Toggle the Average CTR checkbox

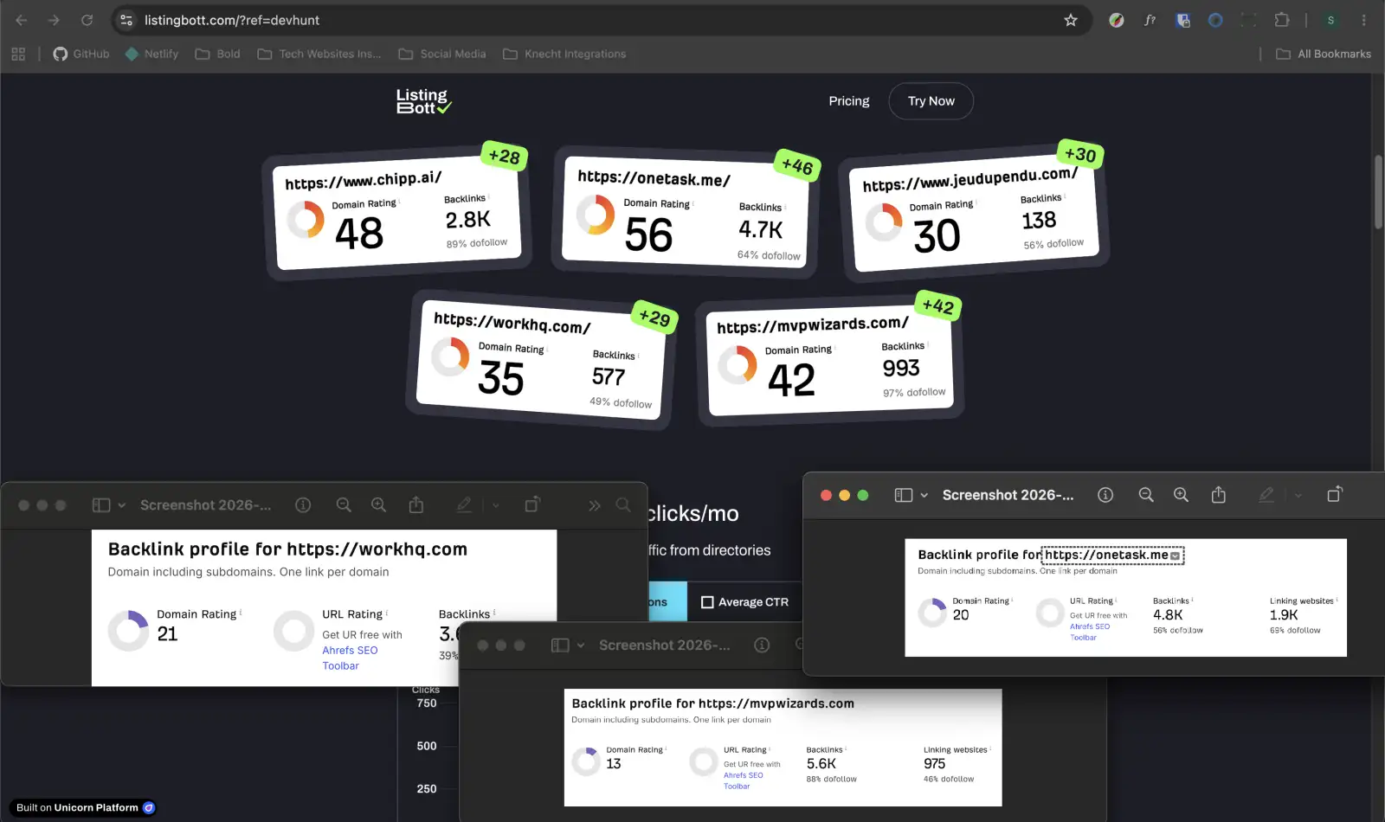pyautogui.click(x=707, y=602)
